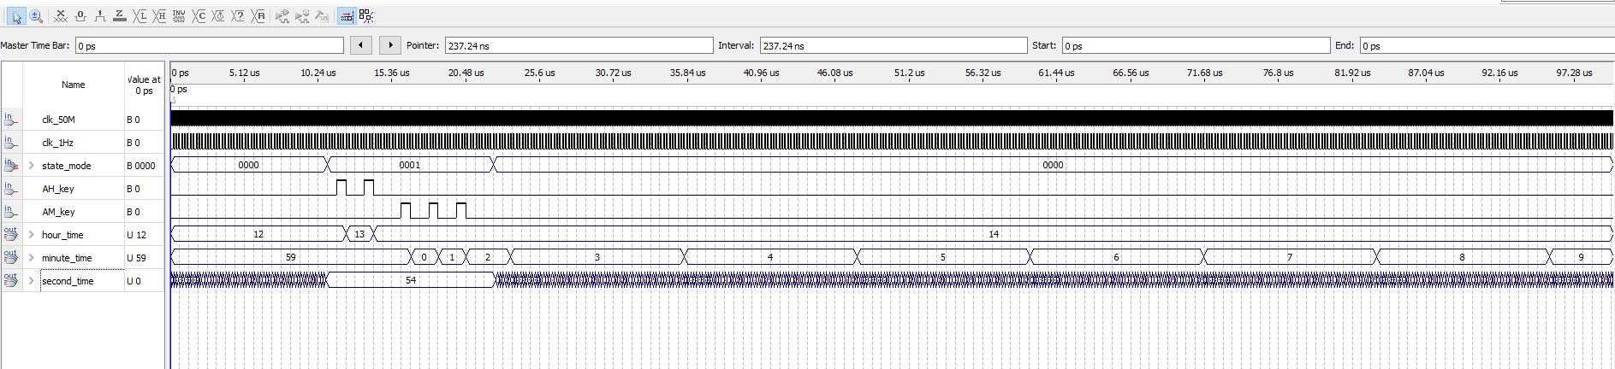Image resolution: width=1615 pixels, height=369 pixels.
Task: Apply Forcing High (1) value
Action: pyautogui.click(x=100, y=16)
